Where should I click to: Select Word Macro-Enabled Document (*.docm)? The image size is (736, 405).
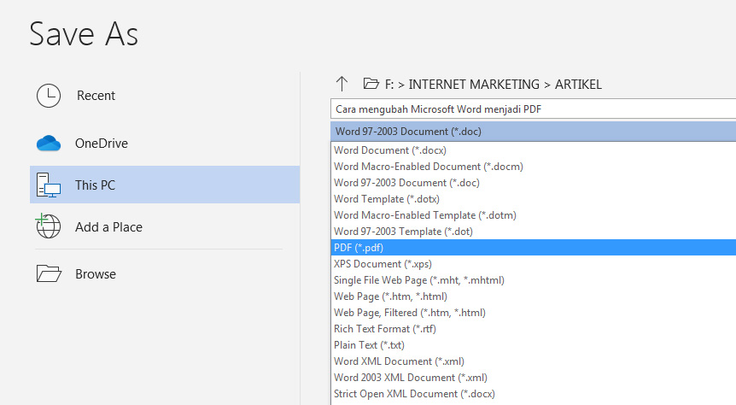(534, 167)
